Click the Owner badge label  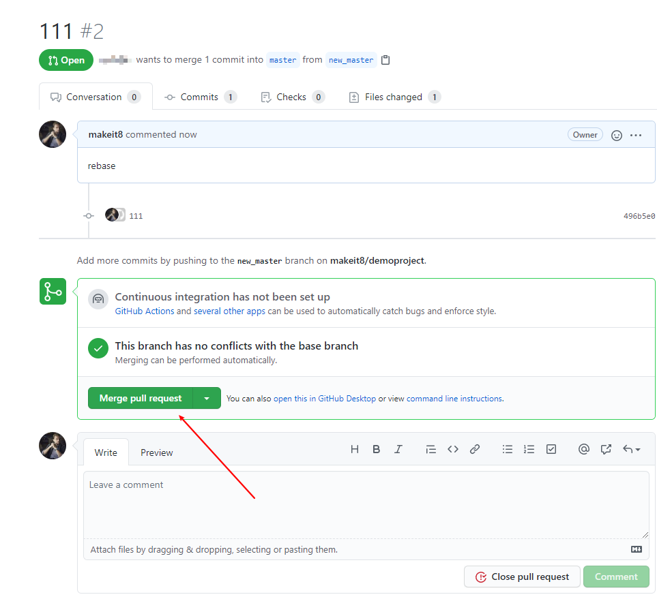click(x=585, y=135)
